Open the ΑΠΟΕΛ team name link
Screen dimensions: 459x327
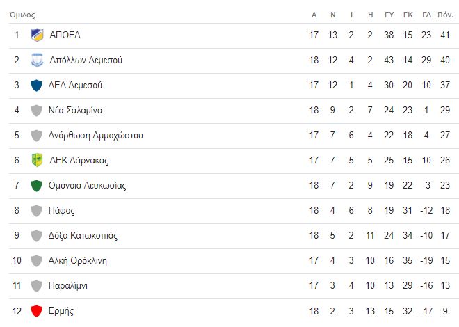coord(65,35)
